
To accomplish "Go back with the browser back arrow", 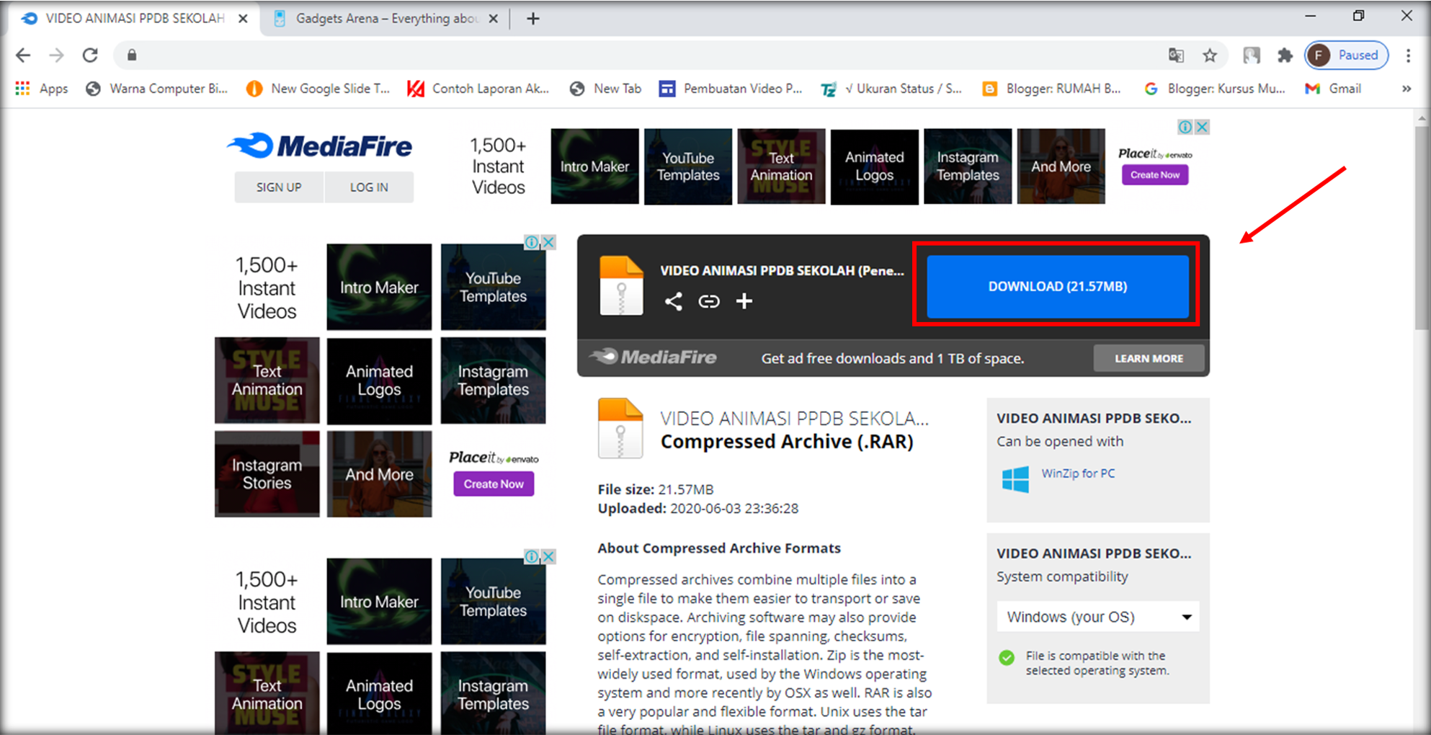I will click(x=23, y=55).
